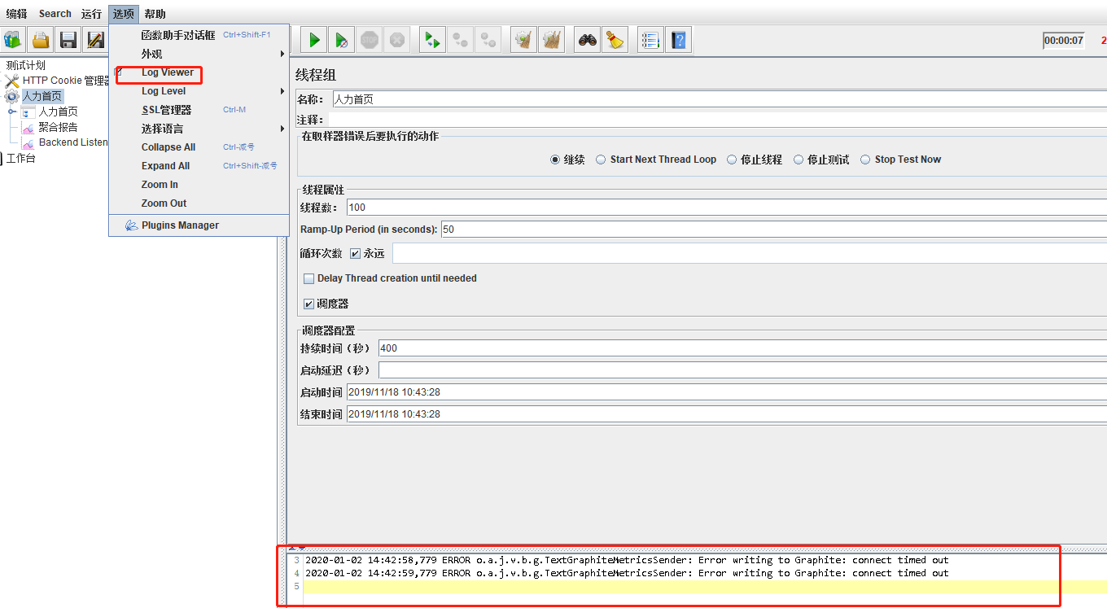Image resolution: width=1107 pixels, height=608 pixels.
Task: Click the 00:00:07 elapsed timer
Action: click(x=1064, y=40)
